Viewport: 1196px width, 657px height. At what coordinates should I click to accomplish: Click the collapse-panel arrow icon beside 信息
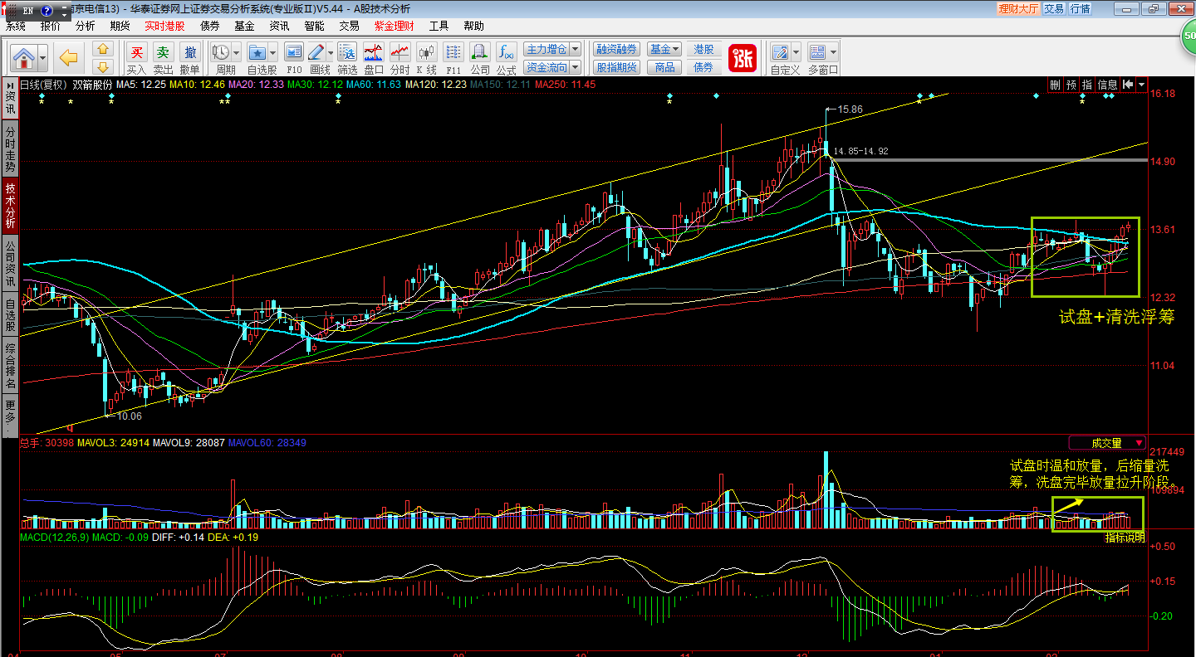point(1128,85)
